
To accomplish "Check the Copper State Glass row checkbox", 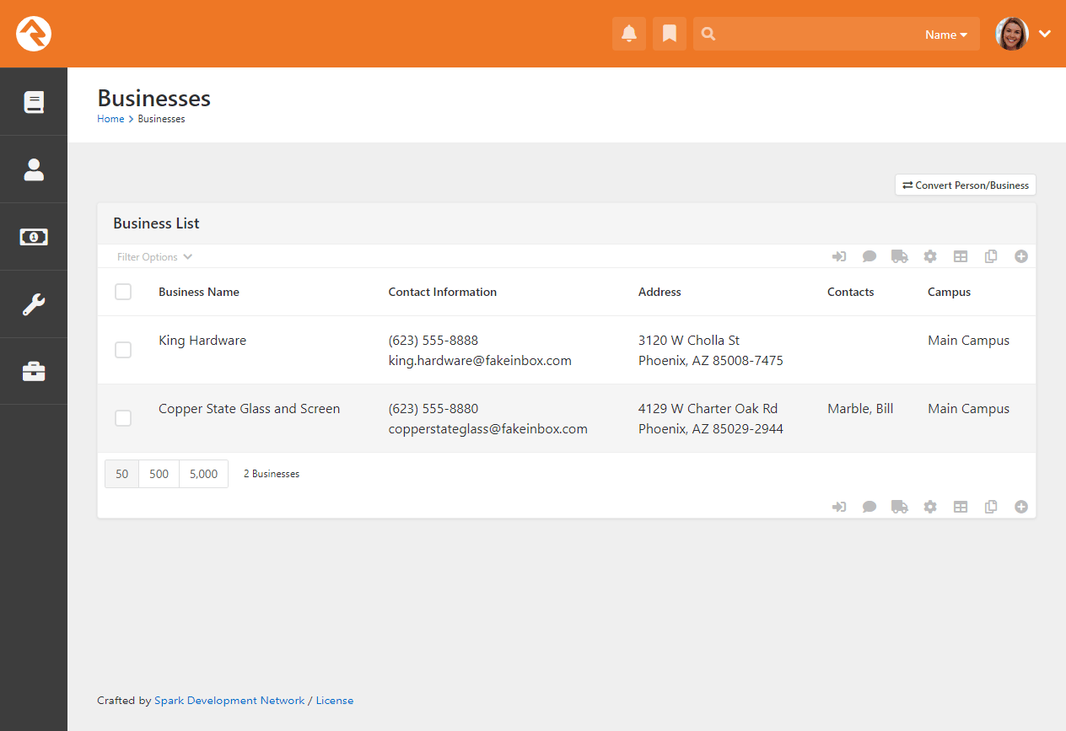I will pyautogui.click(x=123, y=418).
